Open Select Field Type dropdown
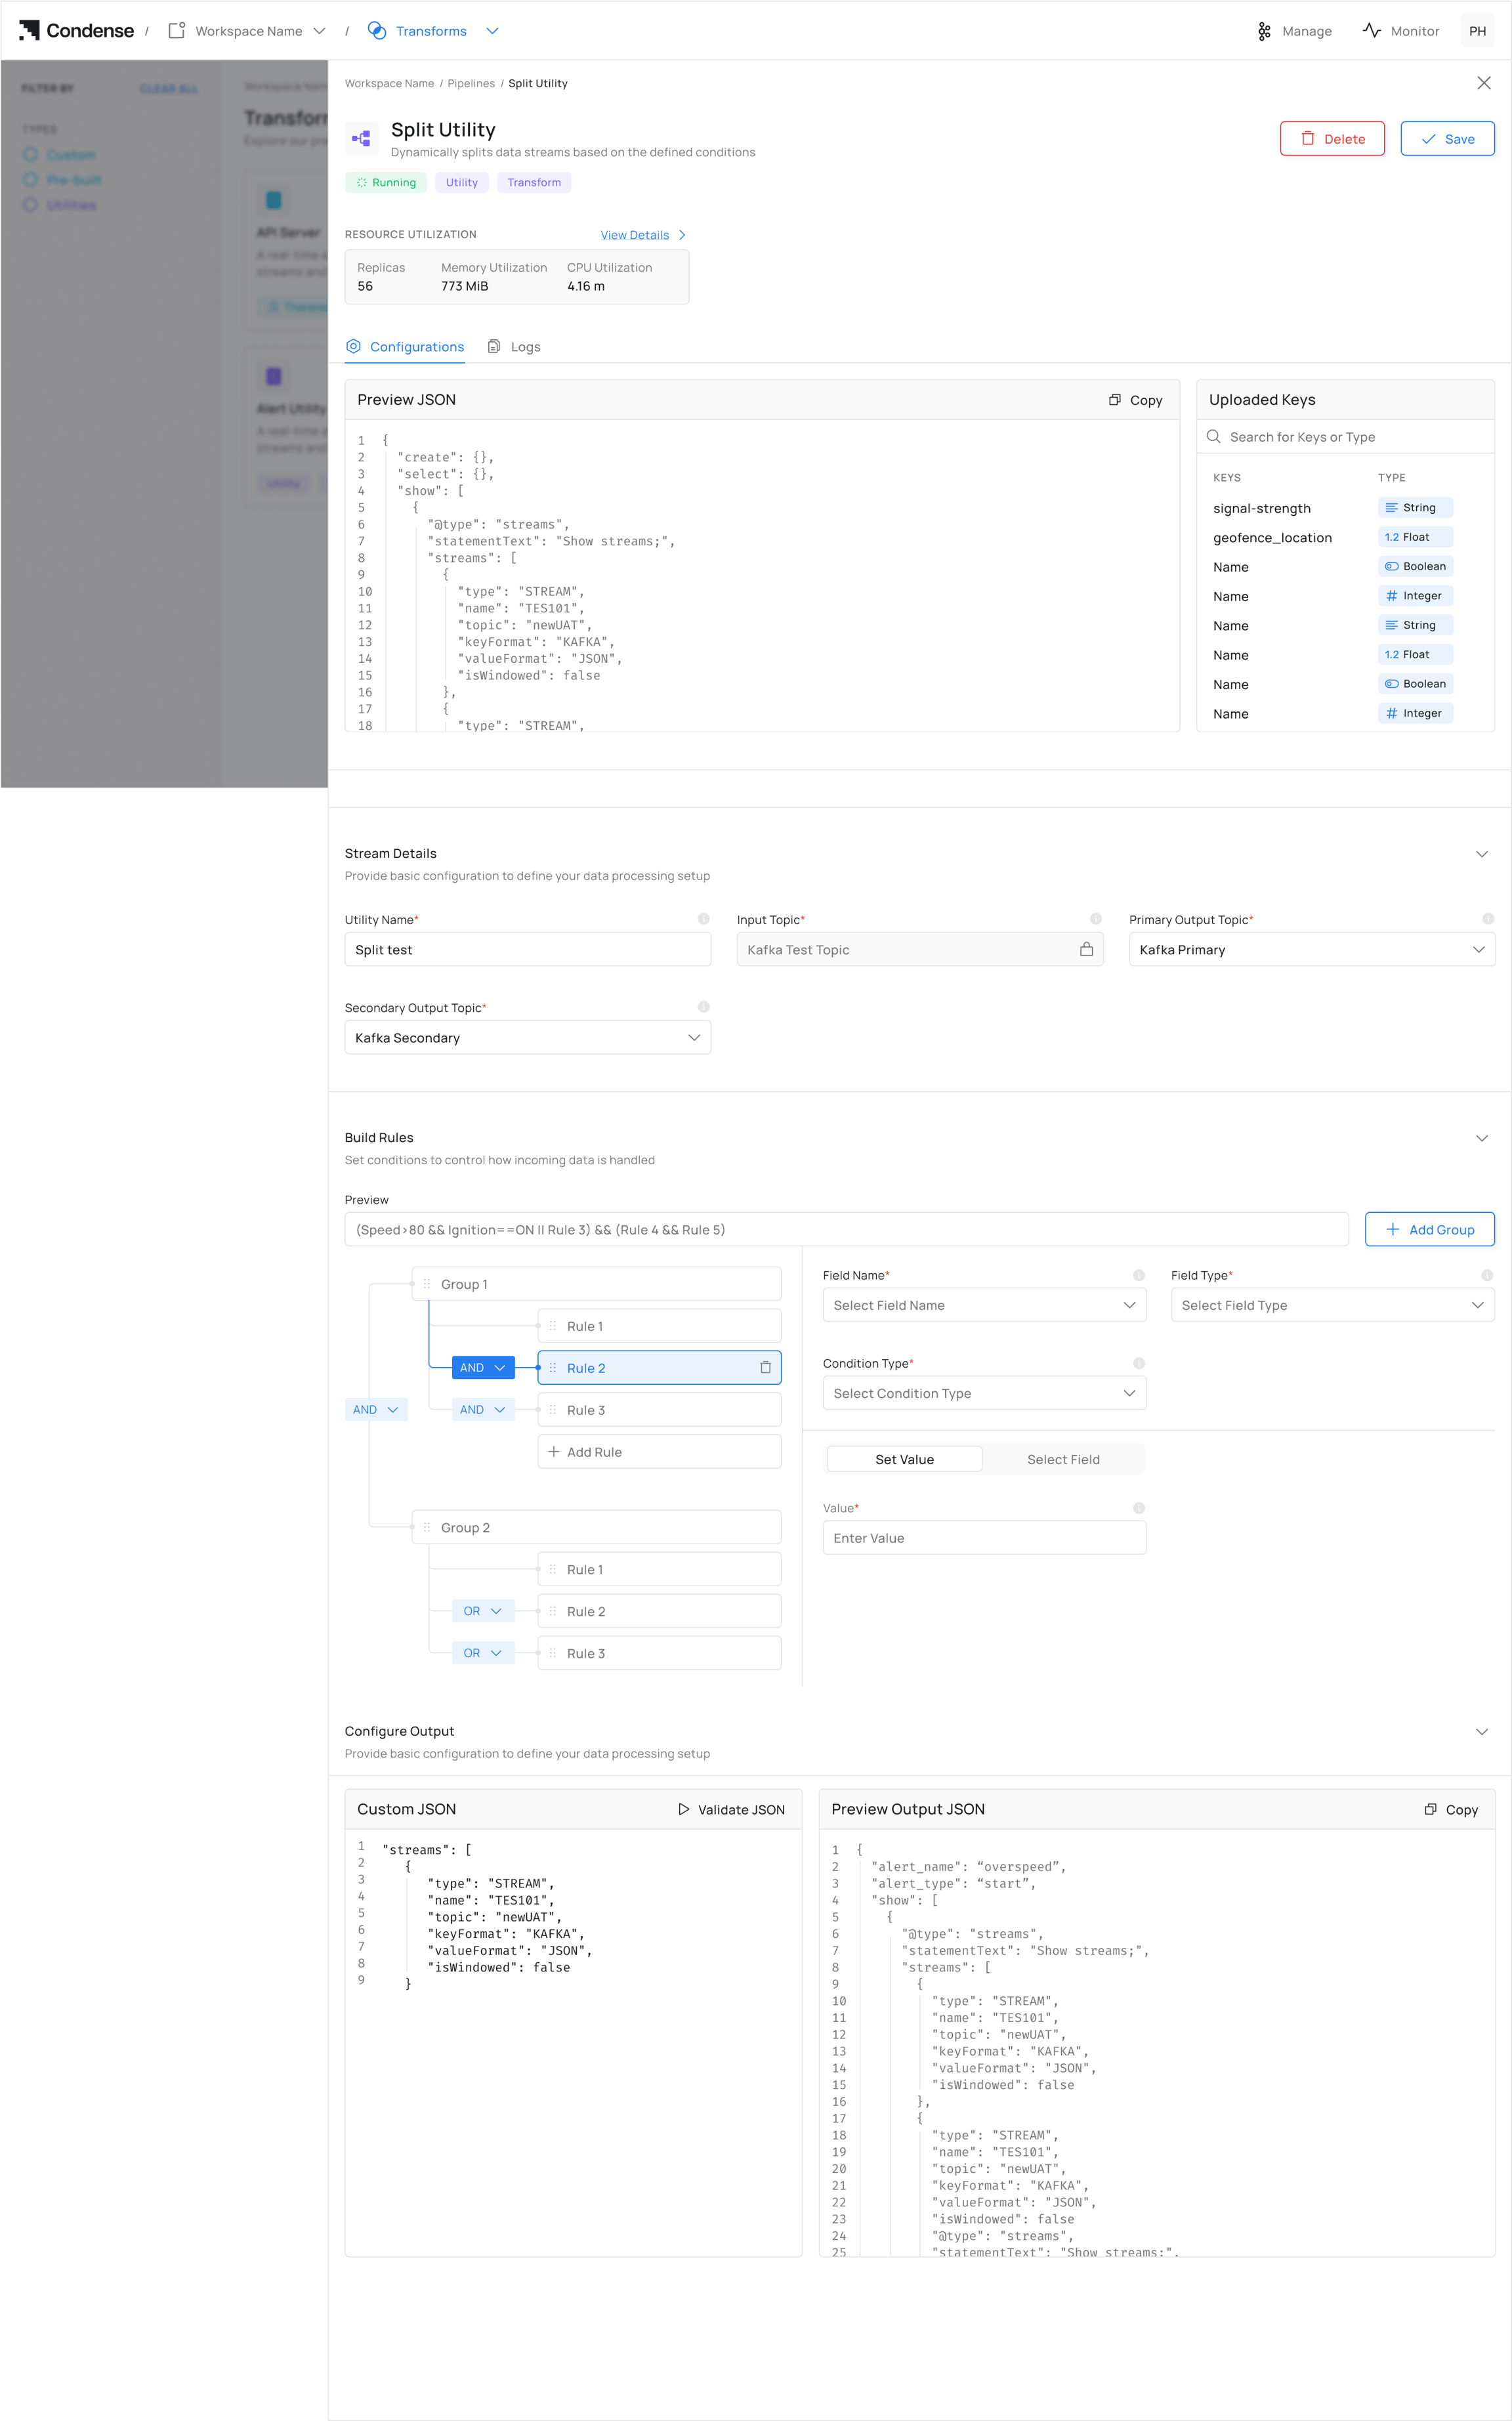The image size is (1512, 2421). (1332, 1305)
